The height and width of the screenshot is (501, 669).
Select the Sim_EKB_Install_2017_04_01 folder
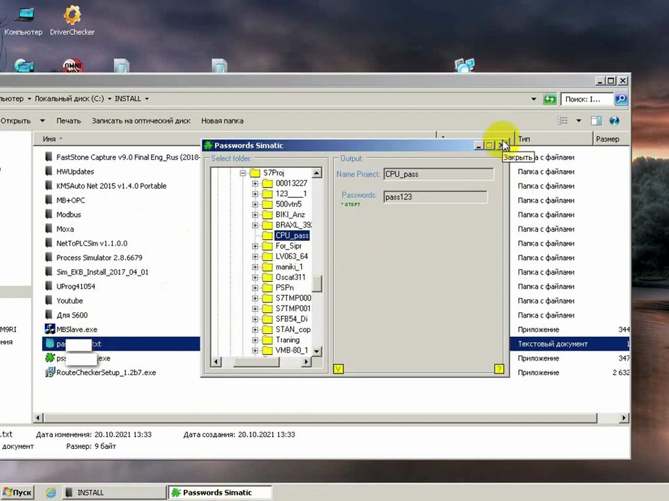click(x=103, y=272)
